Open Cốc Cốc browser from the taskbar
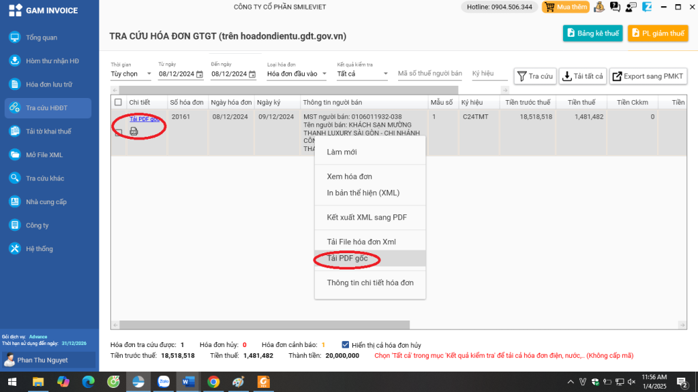 tap(114, 382)
